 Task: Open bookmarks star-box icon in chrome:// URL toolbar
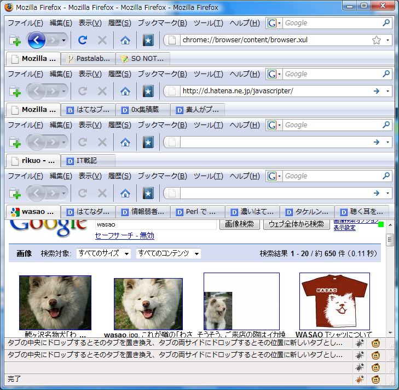point(148,40)
